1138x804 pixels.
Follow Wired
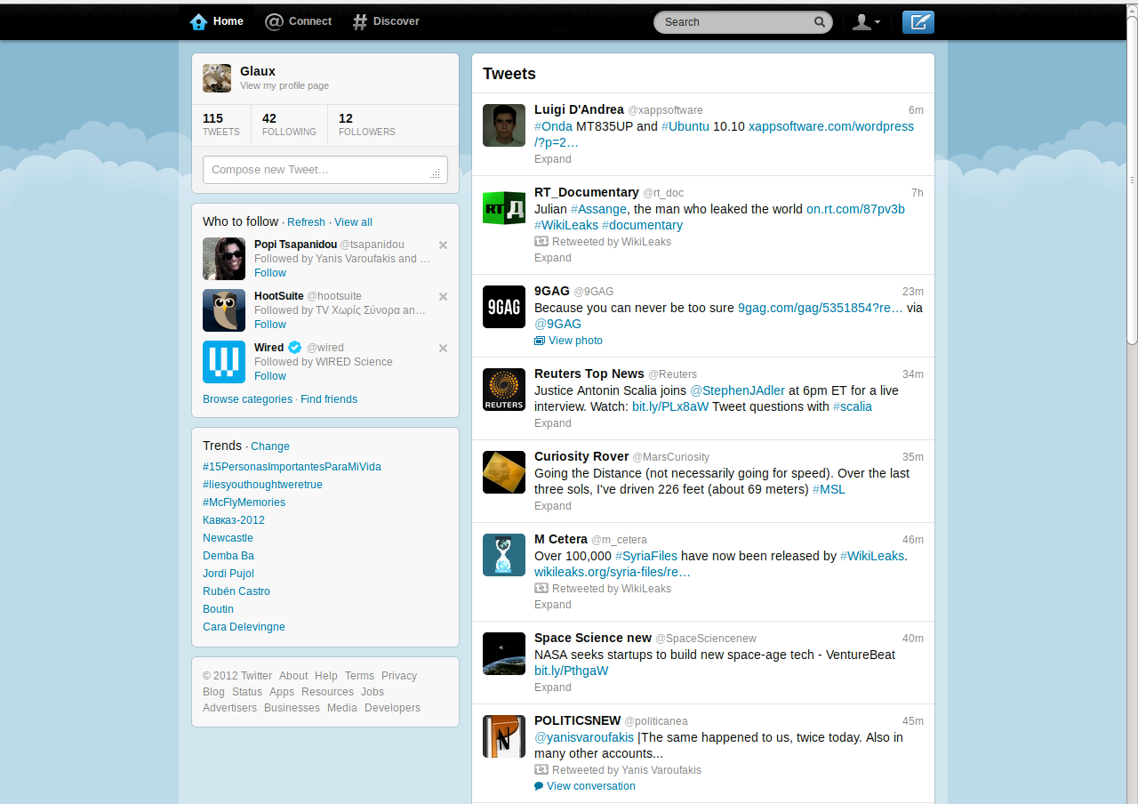(270, 376)
